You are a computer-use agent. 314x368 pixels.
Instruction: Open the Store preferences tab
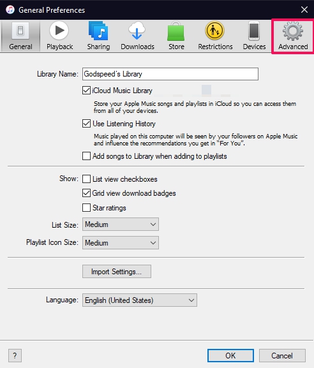pos(176,36)
